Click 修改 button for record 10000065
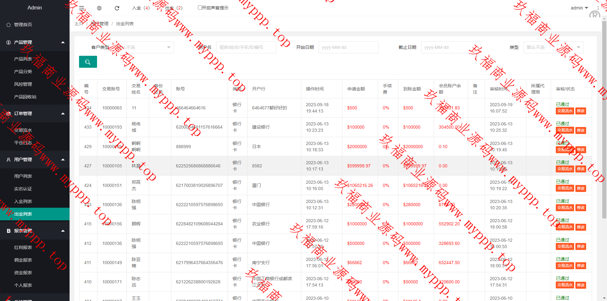Screen dimensions: 607x301 tap(581, 111)
